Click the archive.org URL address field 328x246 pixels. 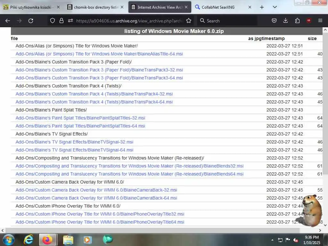coord(129,21)
